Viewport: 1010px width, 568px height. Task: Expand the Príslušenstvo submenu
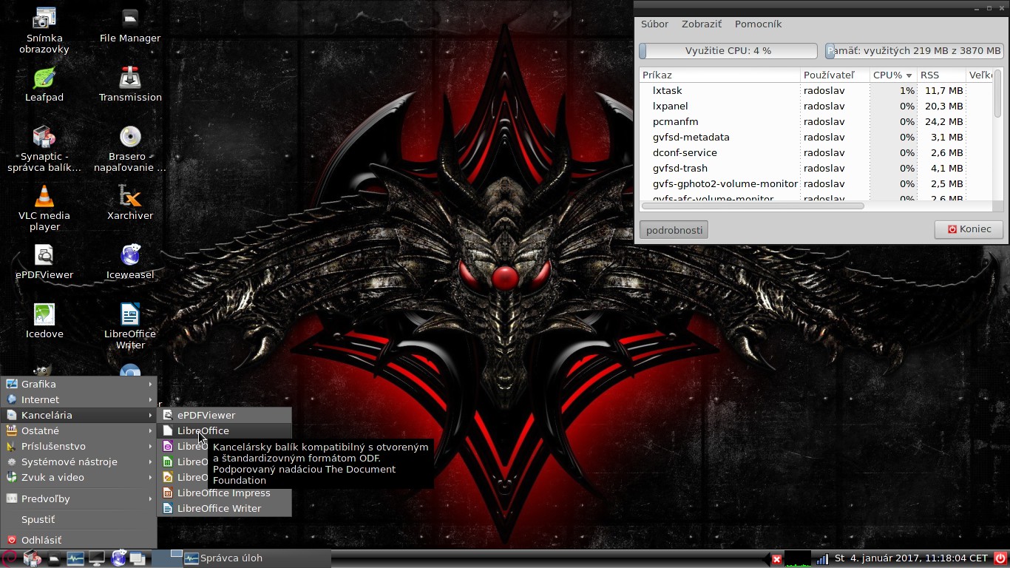click(79, 446)
